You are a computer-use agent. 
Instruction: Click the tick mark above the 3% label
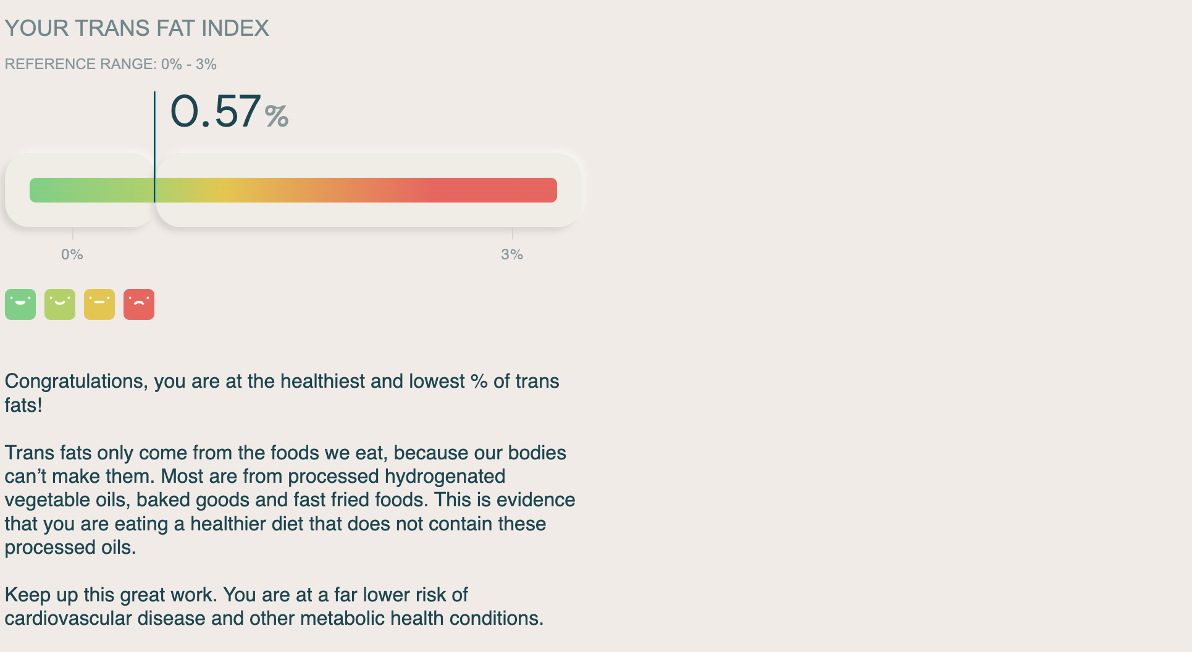[513, 234]
